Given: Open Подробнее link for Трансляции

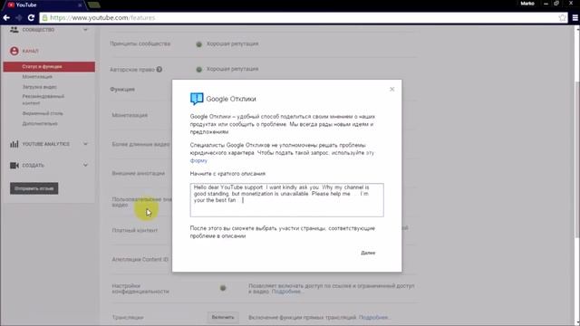Looking at the screenshot, I should [x=373, y=318].
